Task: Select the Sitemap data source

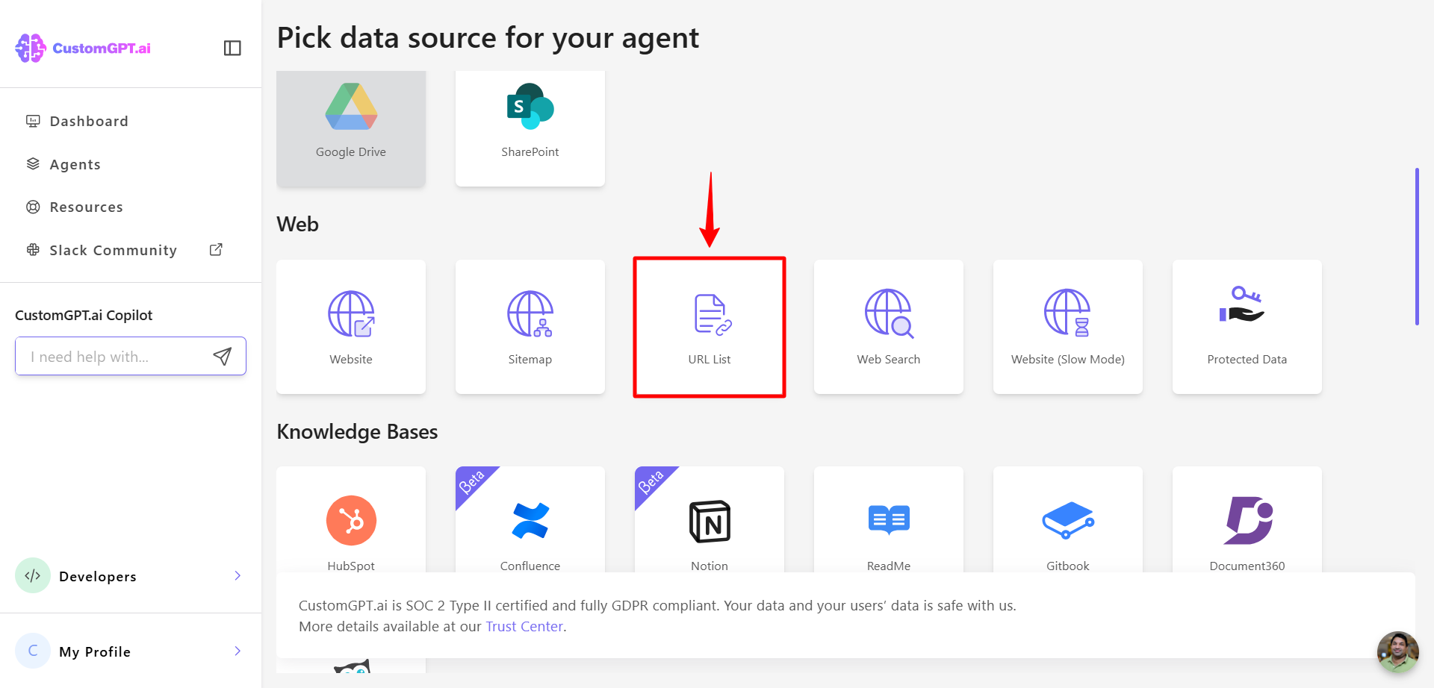Action: 530,327
